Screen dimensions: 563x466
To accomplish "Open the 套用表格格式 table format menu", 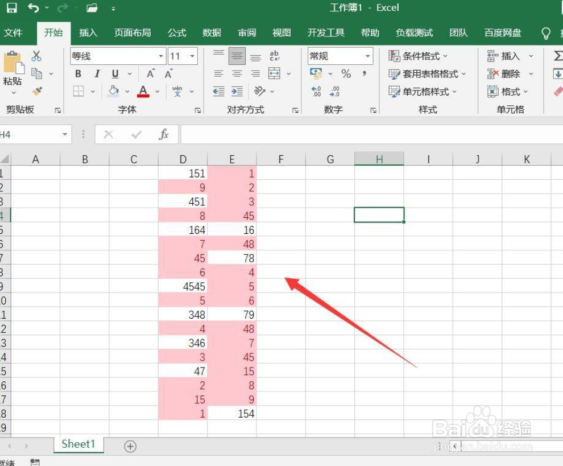I will (427, 73).
